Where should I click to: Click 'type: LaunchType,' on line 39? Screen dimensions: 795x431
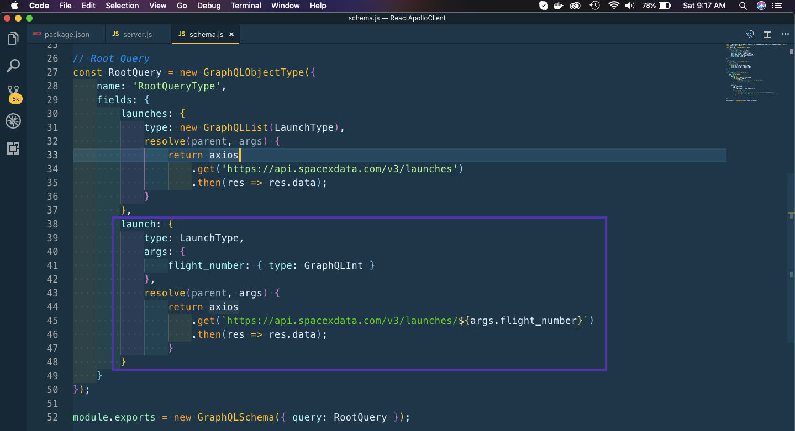[194, 238]
